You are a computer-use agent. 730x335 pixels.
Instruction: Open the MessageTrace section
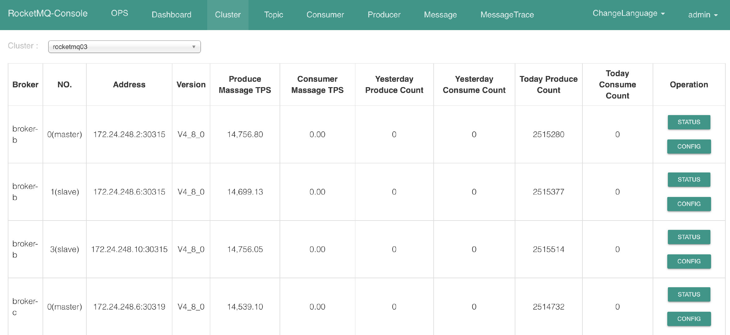[x=508, y=14]
